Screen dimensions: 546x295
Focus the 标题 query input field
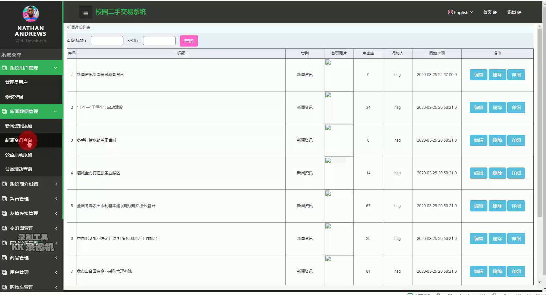(107, 41)
